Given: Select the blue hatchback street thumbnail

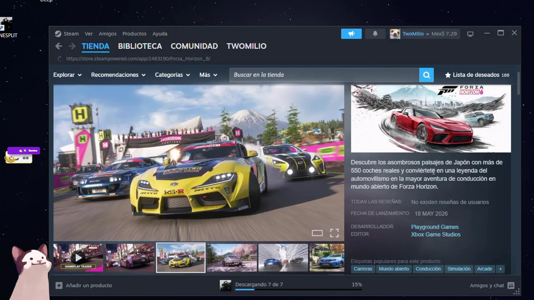Looking at the screenshot, I should (327, 258).
